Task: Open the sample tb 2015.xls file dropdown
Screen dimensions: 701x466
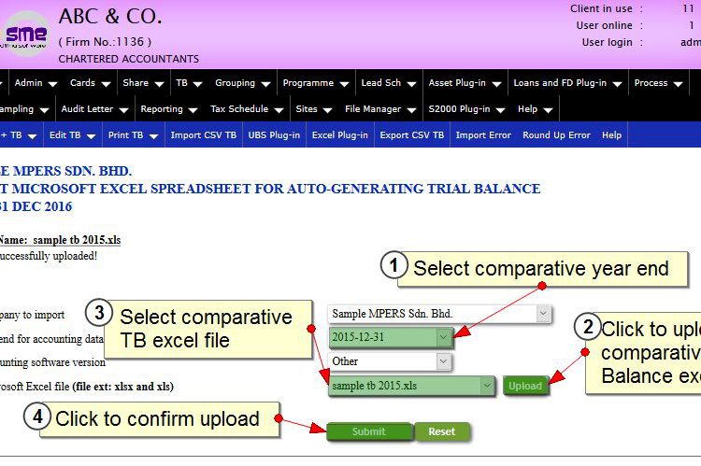Action: click(x=412, y=386)
